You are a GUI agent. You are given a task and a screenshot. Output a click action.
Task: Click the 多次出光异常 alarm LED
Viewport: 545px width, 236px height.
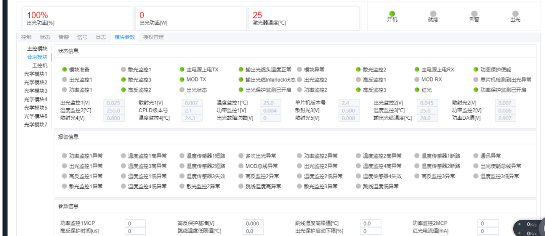[x=241, y=156]
